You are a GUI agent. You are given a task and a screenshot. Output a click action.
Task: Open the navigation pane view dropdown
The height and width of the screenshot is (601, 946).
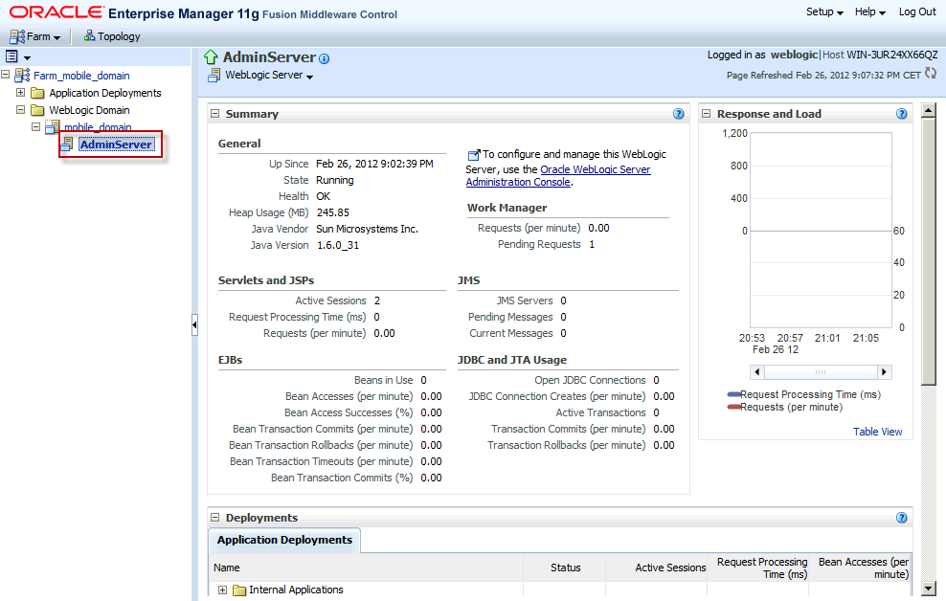coord(27,57)
